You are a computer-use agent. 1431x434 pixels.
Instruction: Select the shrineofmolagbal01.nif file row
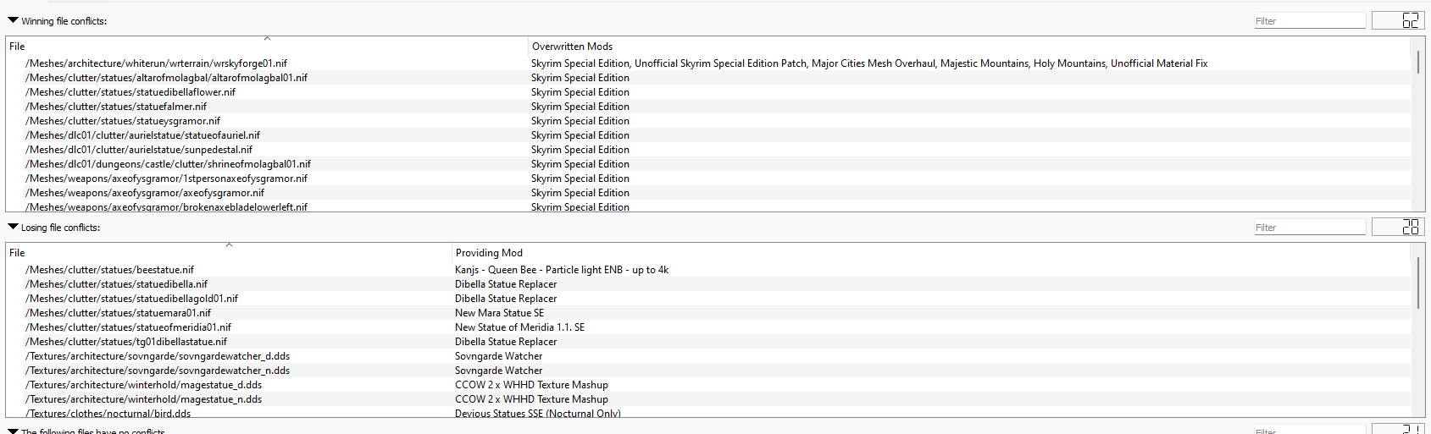coord(708,164)
